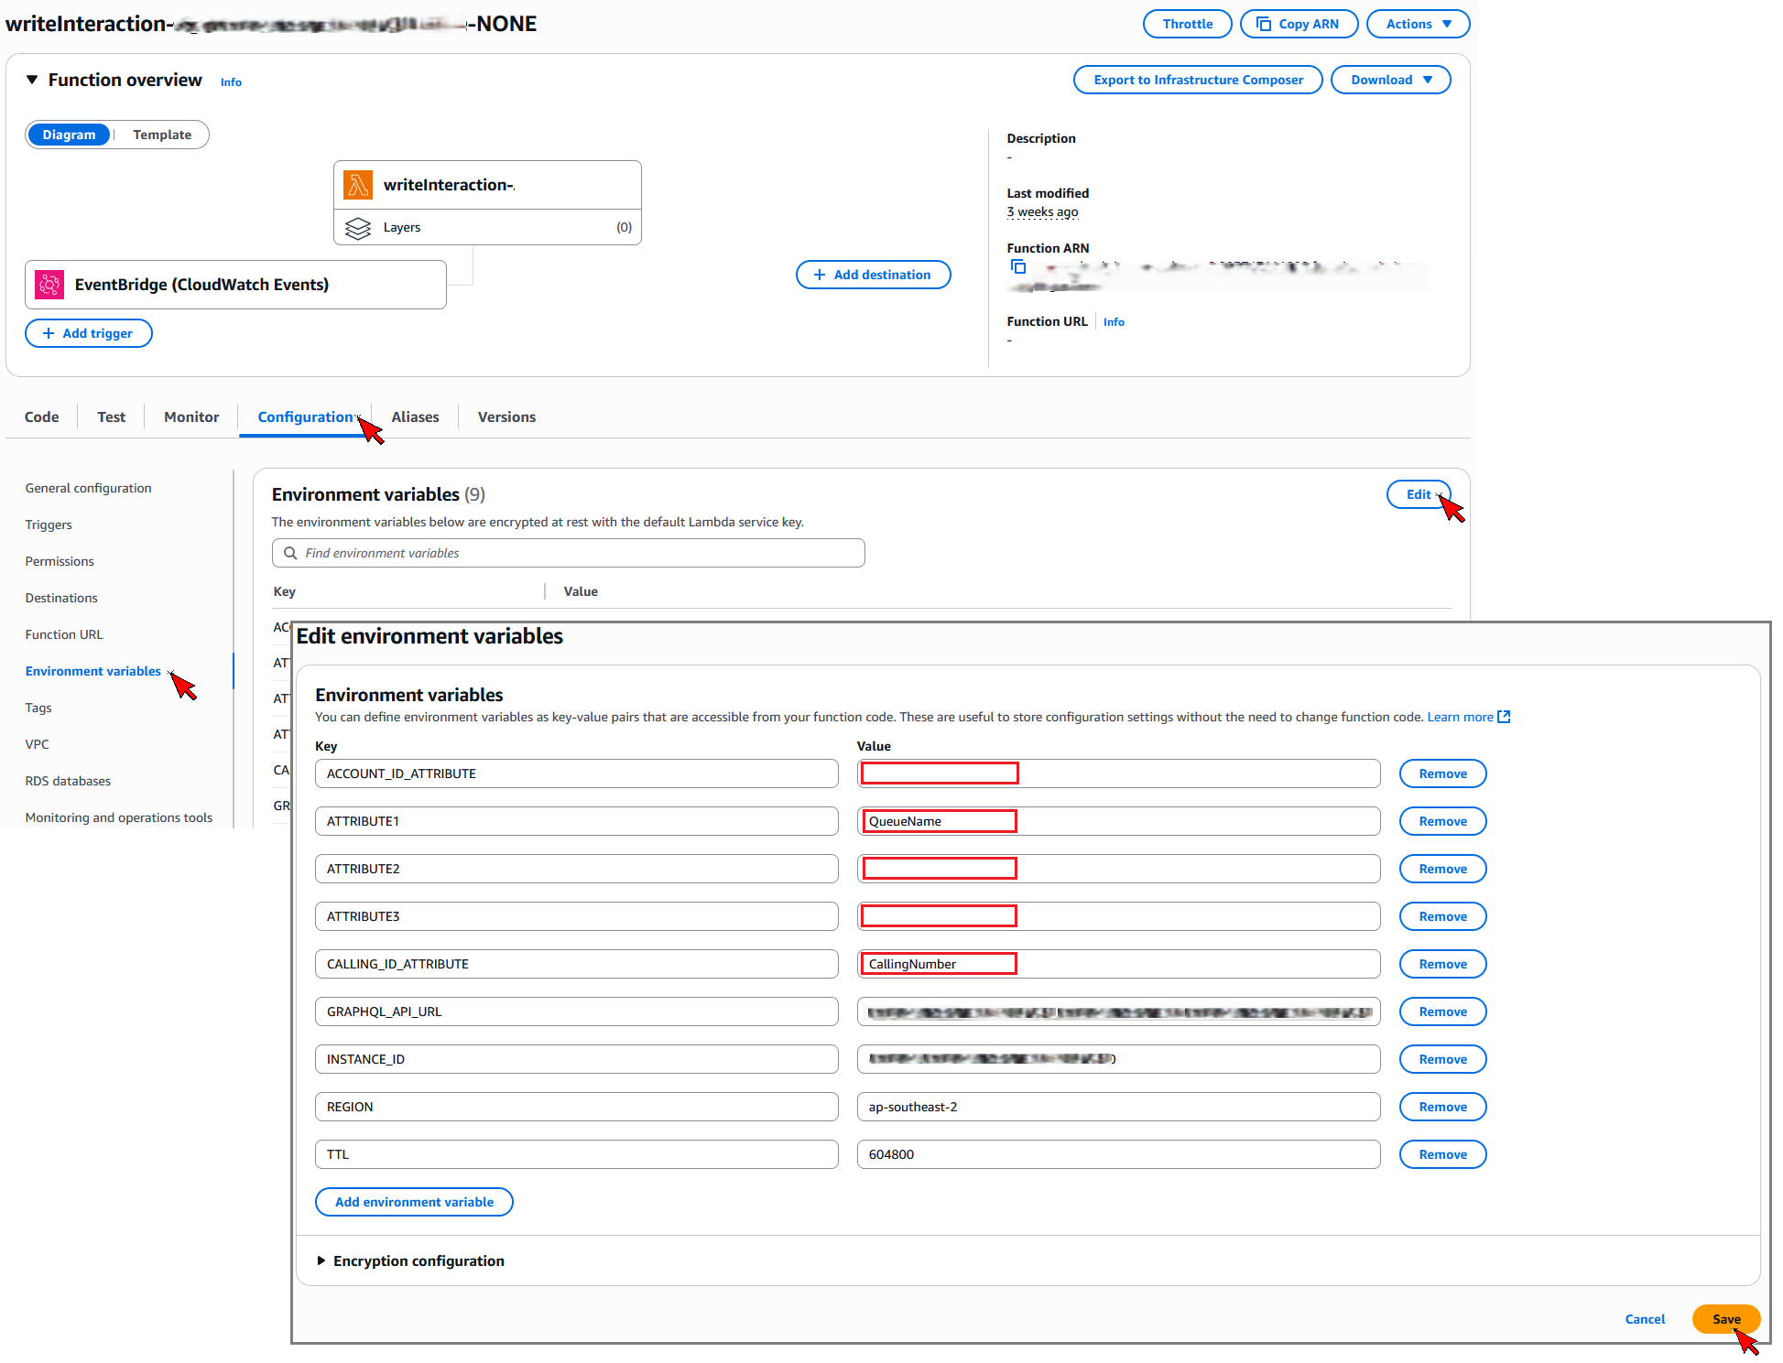Select Permissions in the configuration sidebar
The height and width of the screenshot is (1363, 1783).
pyautogui.click(x=60, y=561)
